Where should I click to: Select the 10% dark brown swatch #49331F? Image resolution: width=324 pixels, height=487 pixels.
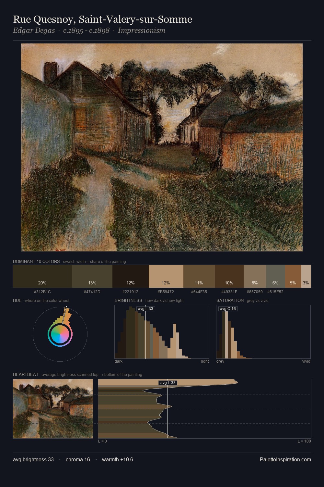click(x=229, y=276)
